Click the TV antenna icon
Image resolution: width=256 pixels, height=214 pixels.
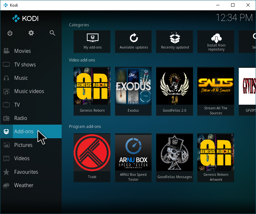pyautogui.click(x=6, y=105)
